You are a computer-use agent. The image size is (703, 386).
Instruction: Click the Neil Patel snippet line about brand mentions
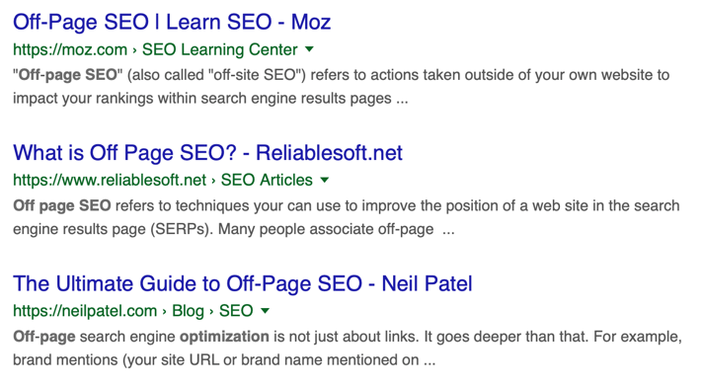(224, 360)
